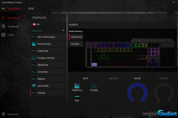Toggle the lighting Wł switch off
Viewport: 178px width, 118px height.
(x=33, y=24)
